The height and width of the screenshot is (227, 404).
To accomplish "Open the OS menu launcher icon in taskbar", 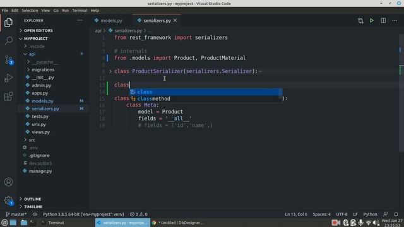I will [4, 223].
